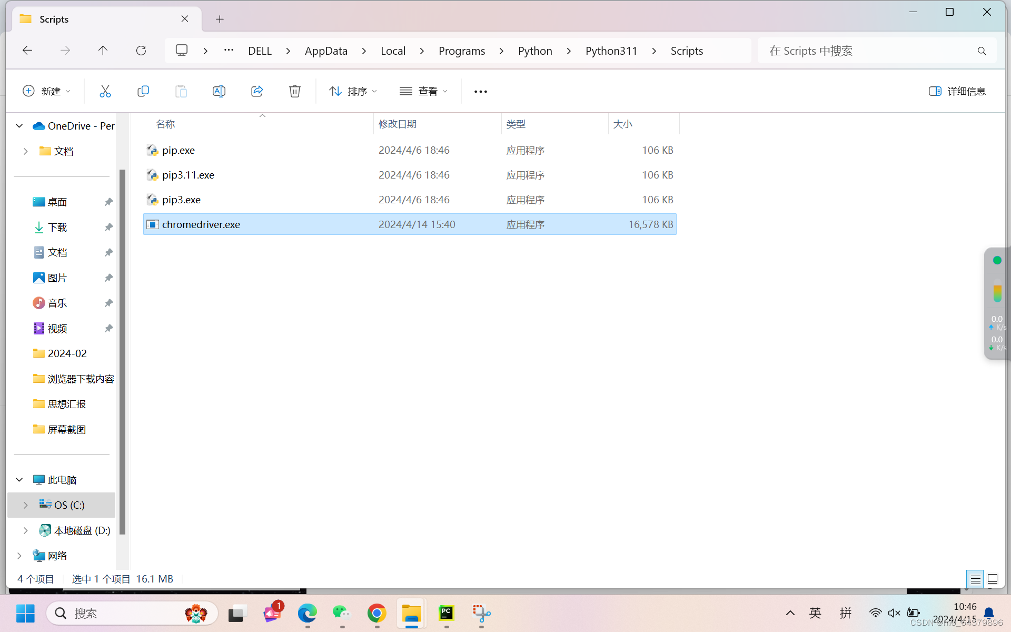1011x632 pixels.
Task: Toggle the pin next to 桌面 folder
Action: [x=108, y=202]
